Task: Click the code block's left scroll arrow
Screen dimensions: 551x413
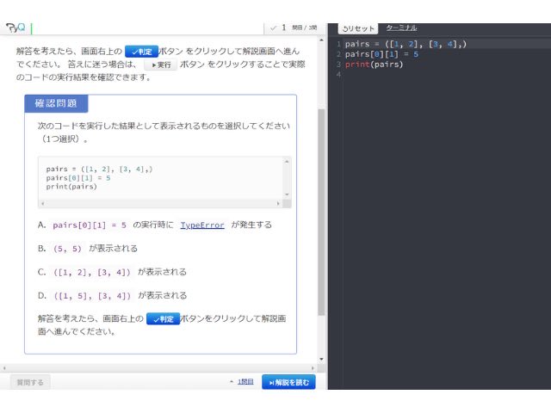Action: 43,203
